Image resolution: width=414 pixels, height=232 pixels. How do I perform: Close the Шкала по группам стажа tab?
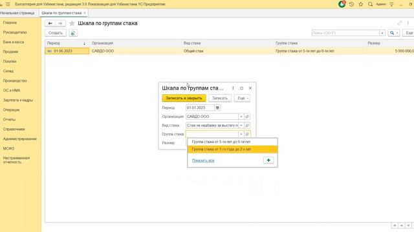coord(85,13)
